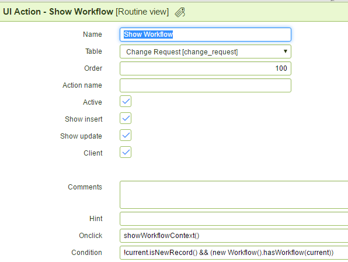Open the Table dropdown showing Change Request
This screenshot has height=262, width=348.
206,51
